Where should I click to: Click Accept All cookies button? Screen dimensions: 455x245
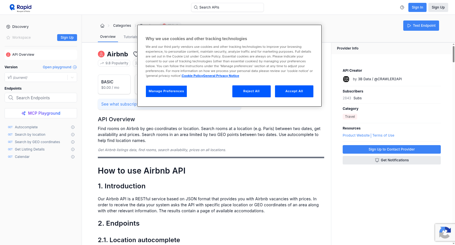pos(294,91)
